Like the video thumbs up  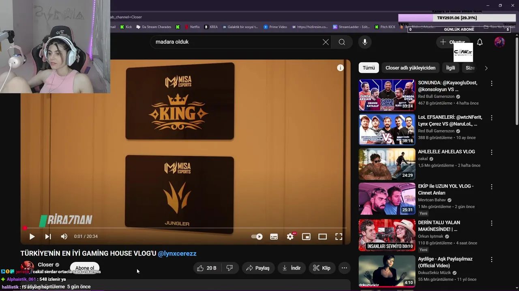(x=207, y=268)
